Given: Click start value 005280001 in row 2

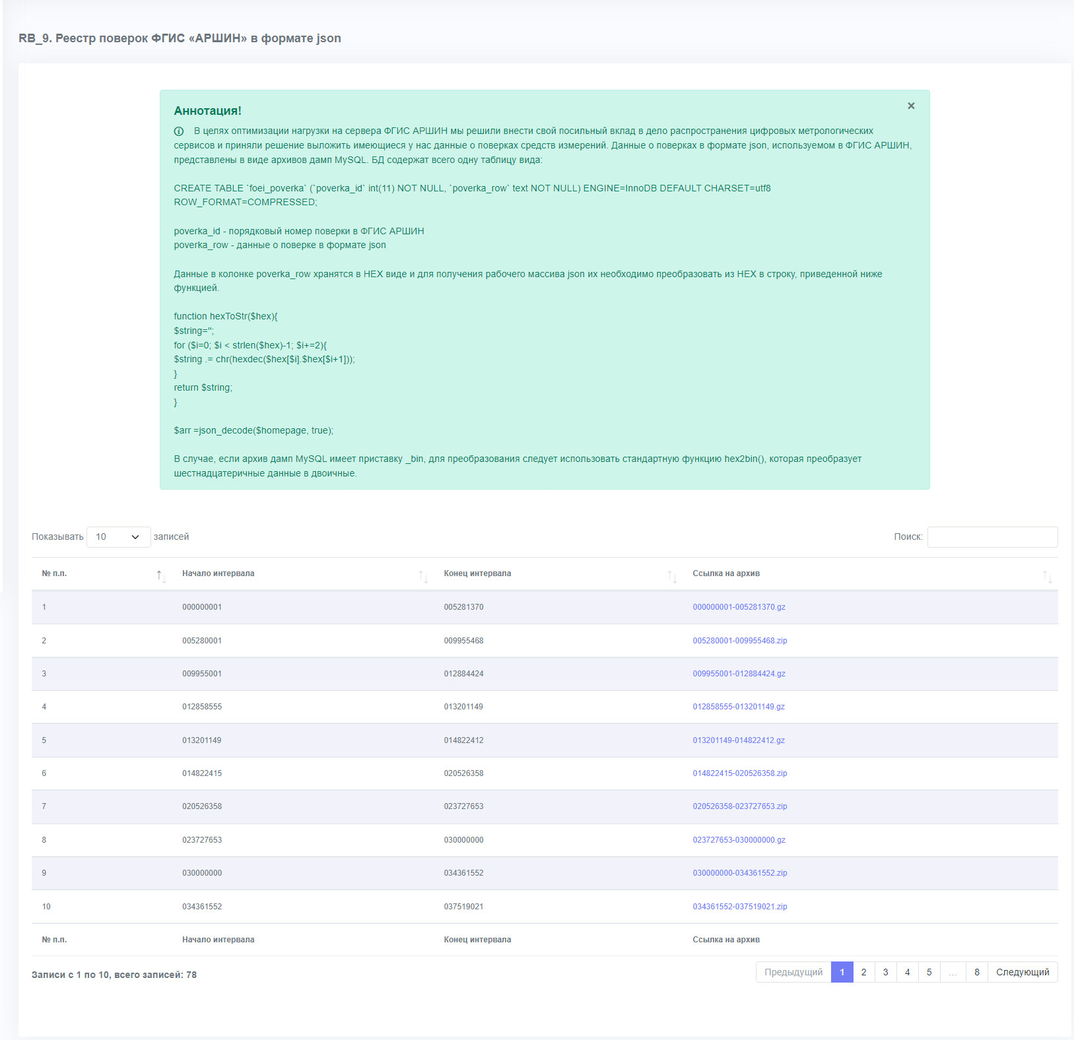Looking at the screenshot, I should 202,641.
